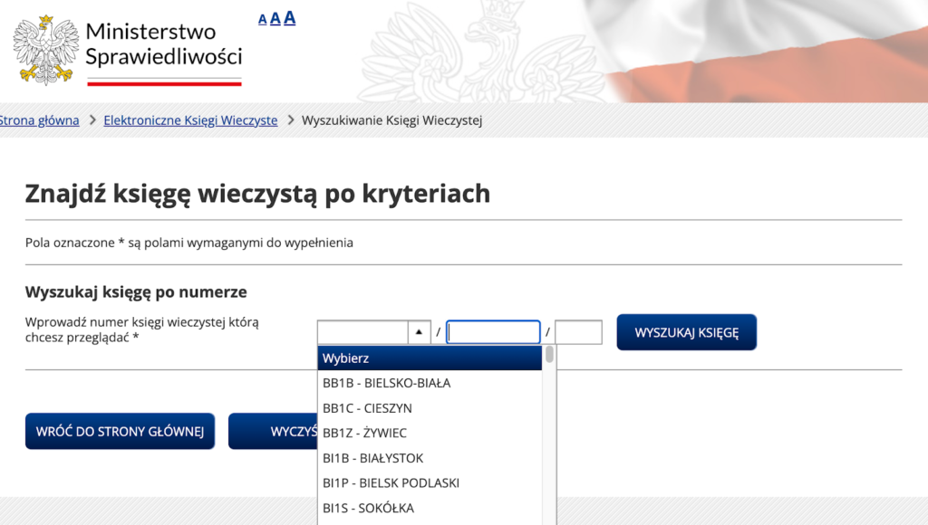Select BI1P - BIELSK PODLASKI option
928x525 pixels.
pos(391,482)
